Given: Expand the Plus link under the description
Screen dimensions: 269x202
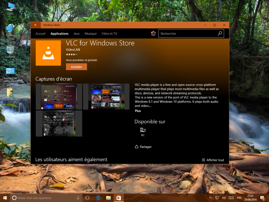Looking at the screenshot, I should coord(138,111).
